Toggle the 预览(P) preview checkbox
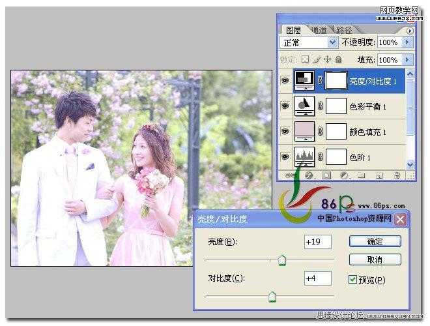The image size is (430, 326). pos(352,279)
